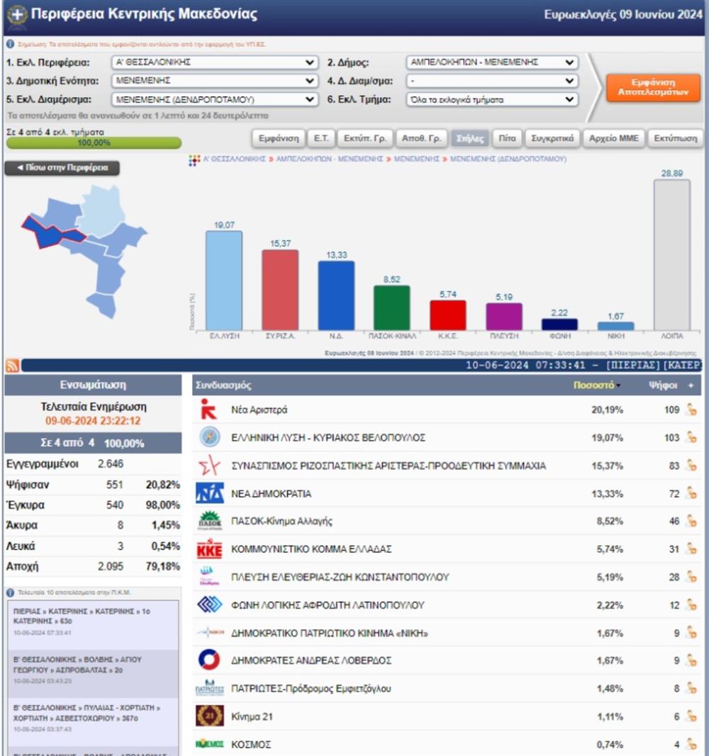Open the Εκλ. Περιφέρεια dropdown
Viewport: 709px width, 756px height.
coord(214,62)
